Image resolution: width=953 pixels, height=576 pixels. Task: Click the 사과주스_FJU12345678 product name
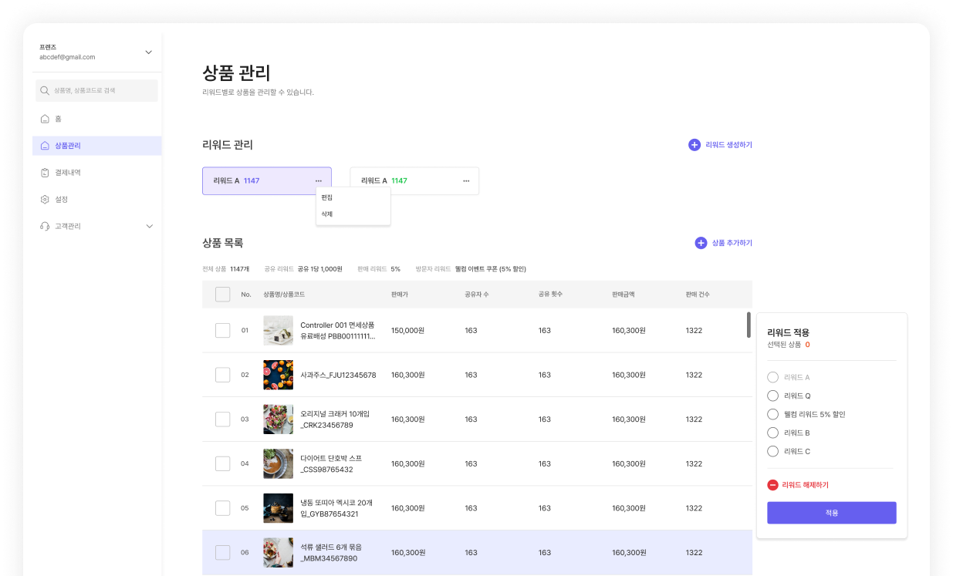click(338, 375)
